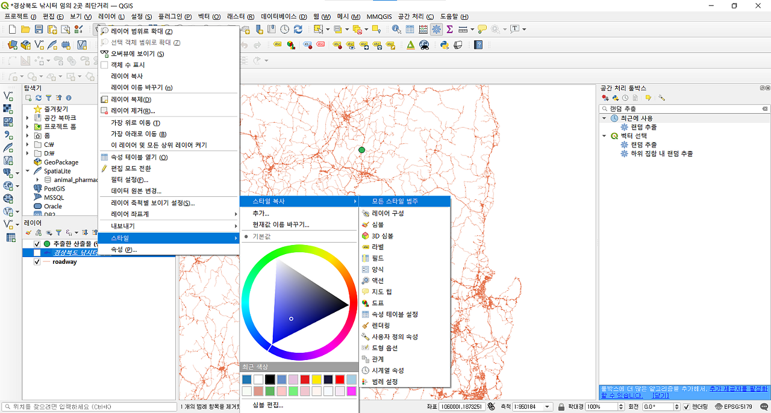Pick the yellow recent color swatch
771x413 pixels.
coord(317,379)
